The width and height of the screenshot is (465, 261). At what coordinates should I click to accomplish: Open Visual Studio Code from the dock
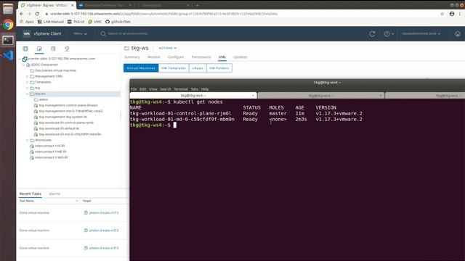coord(8,55)
